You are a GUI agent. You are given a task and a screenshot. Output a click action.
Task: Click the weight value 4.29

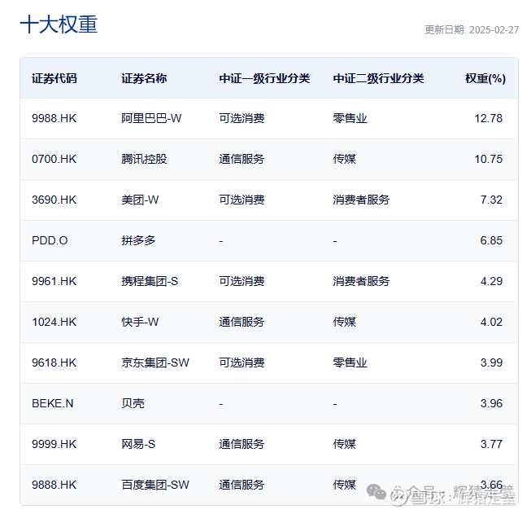(491, 281)
